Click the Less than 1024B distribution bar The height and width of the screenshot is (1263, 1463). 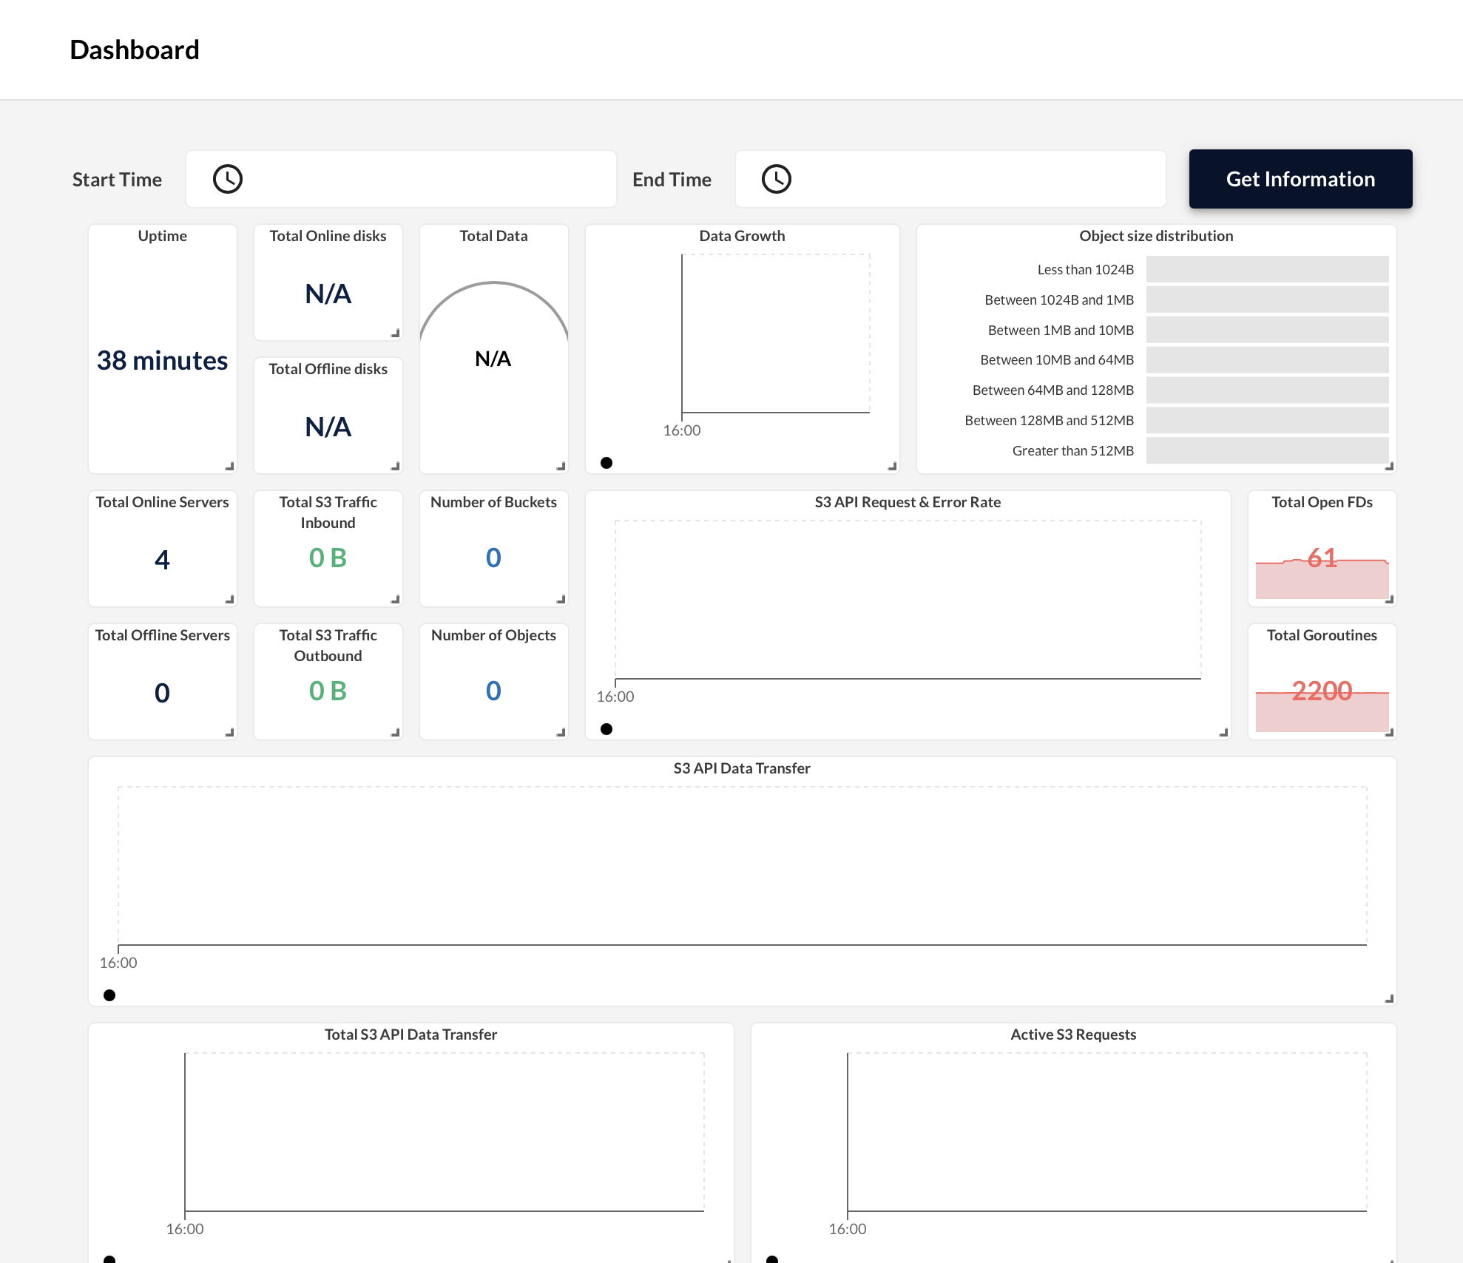[1267, 270]
